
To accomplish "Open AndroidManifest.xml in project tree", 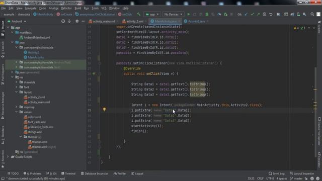I will [x=35, y=38].
